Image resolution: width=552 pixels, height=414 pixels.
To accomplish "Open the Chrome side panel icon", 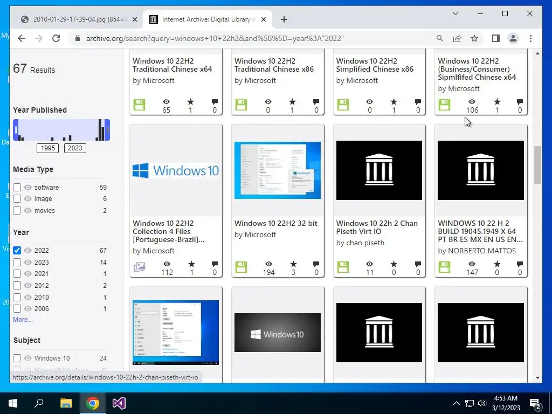I will tap(496, 38).
